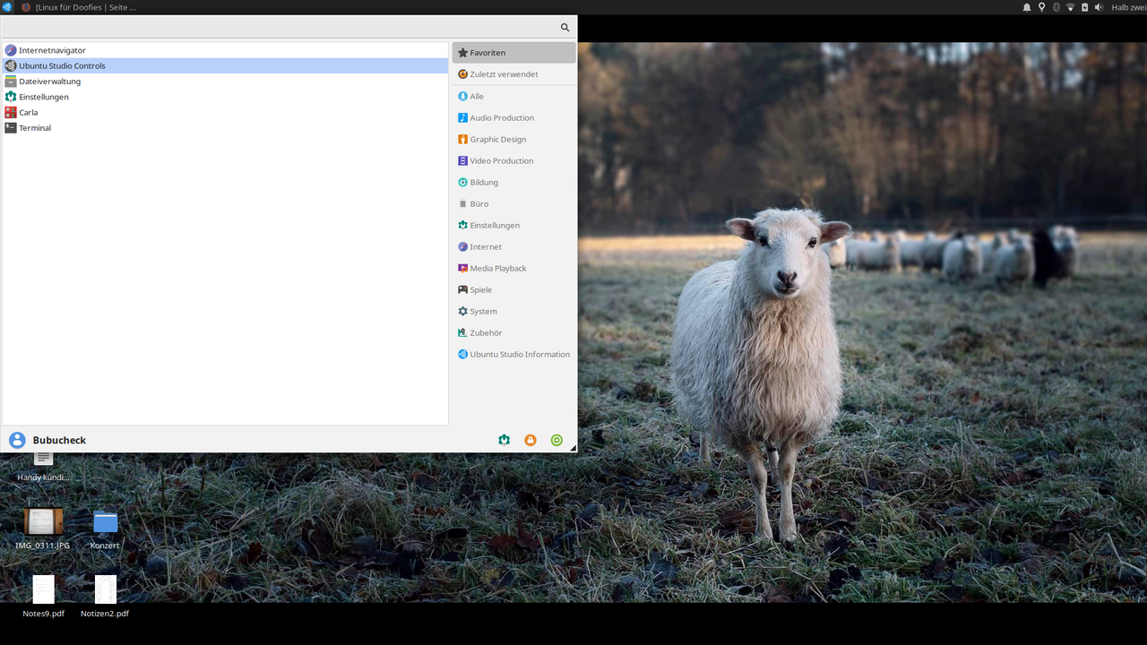Click the light bulb tray icon
1147x645 pixels.
click(x=1041, y=7)
